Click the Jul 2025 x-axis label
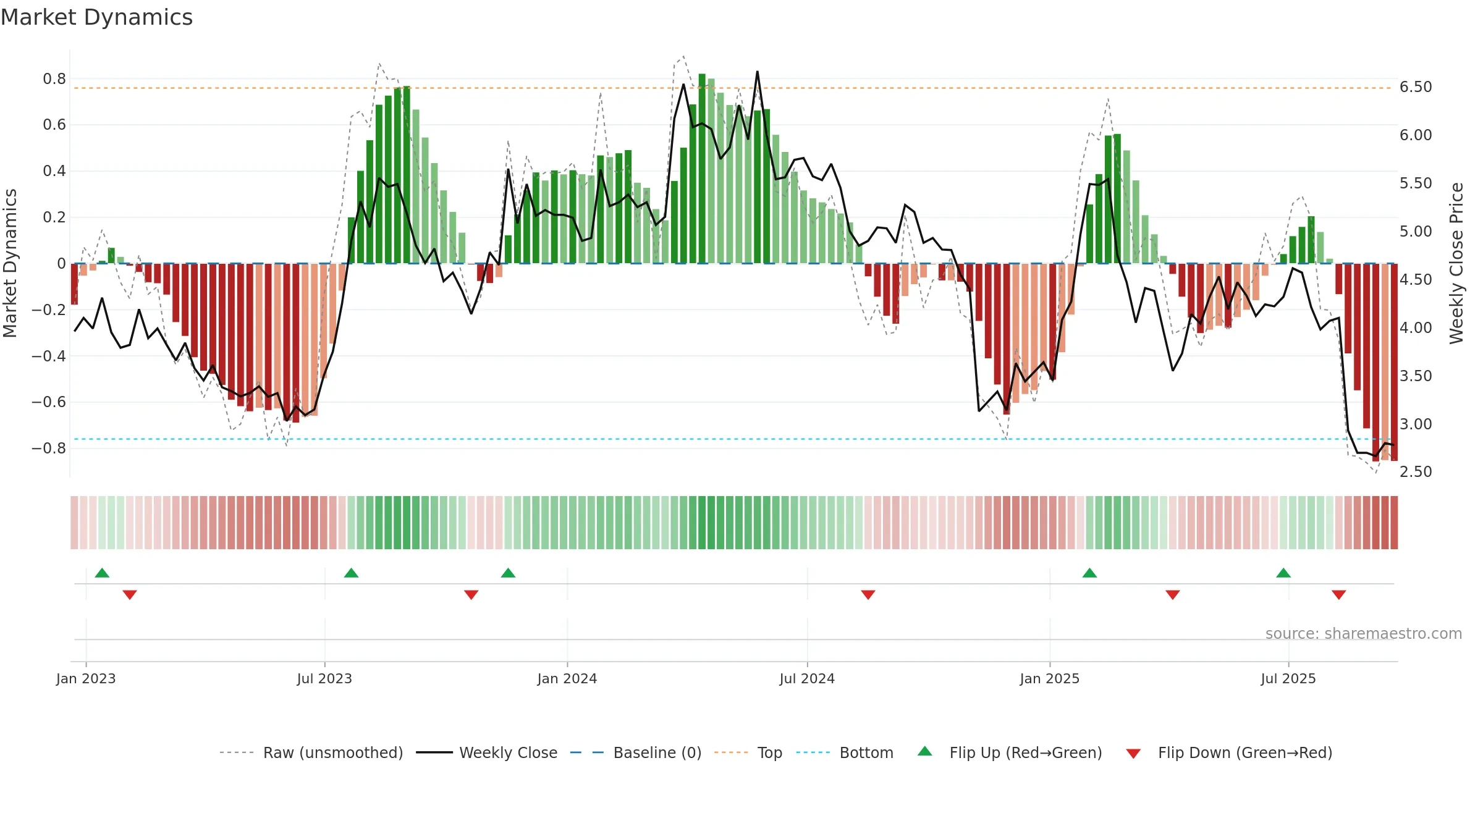 pyautogui.click(x=1288, y=678)
